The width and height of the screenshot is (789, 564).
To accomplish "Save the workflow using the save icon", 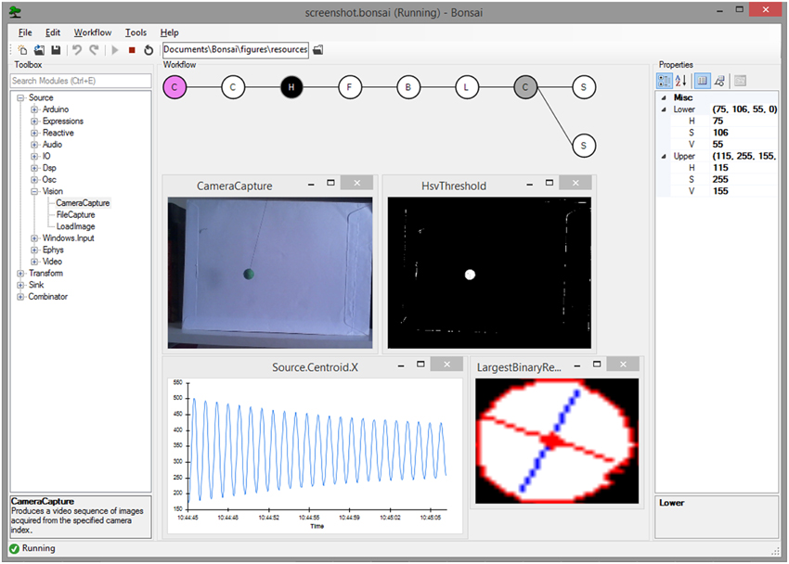I will click(56, 49).
